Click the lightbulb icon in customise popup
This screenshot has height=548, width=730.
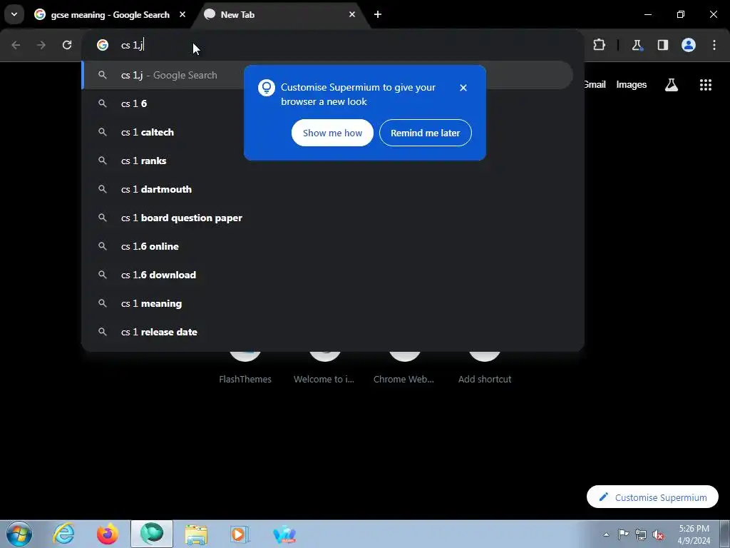pos(267,88)
